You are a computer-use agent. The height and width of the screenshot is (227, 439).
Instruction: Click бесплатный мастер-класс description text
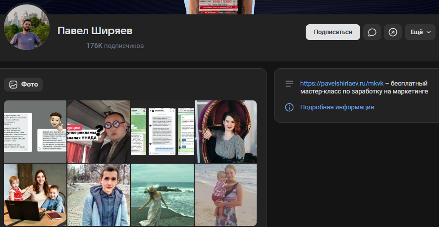point(364,87)
